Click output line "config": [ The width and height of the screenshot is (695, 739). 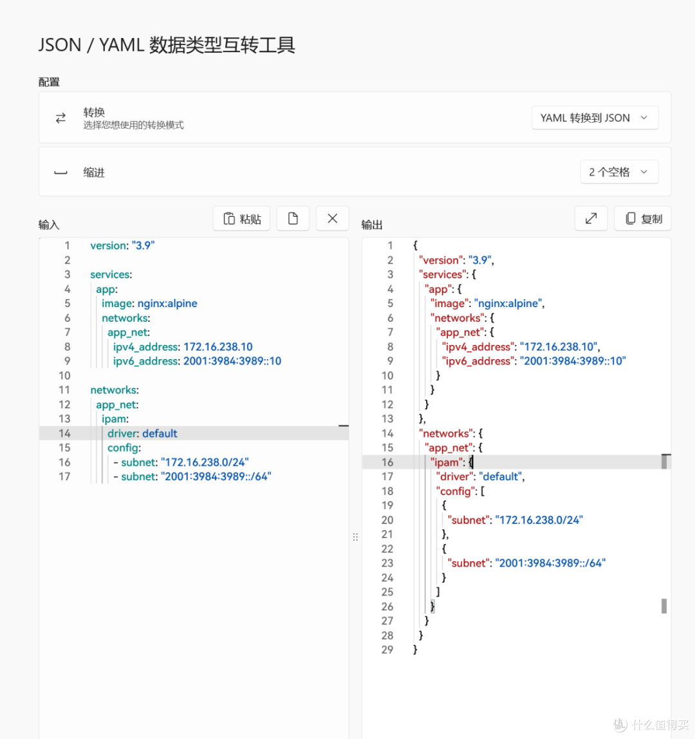tap(460, 491)
